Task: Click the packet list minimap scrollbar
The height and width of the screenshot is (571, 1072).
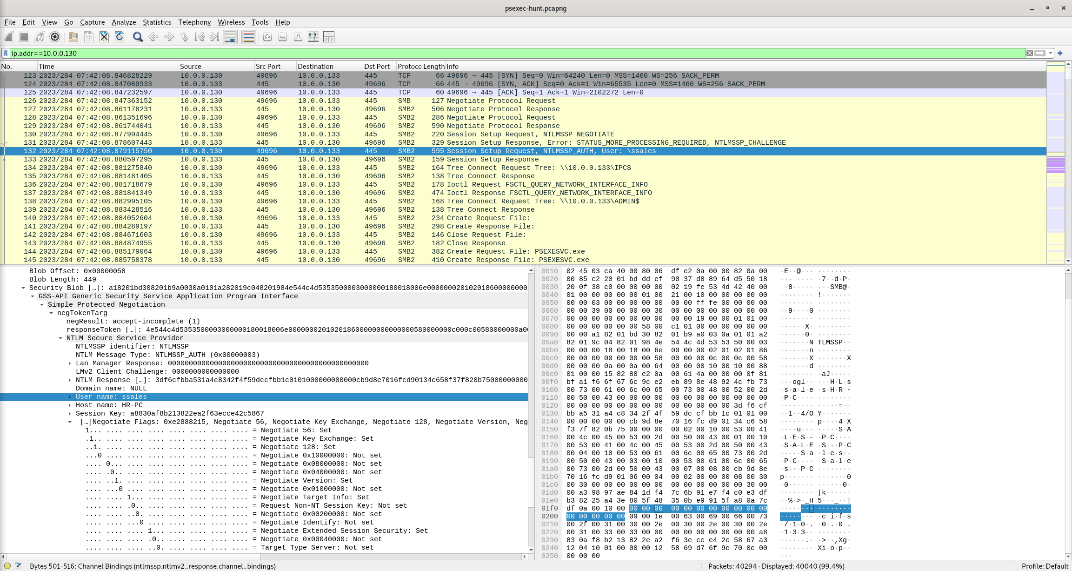Action: 1055,163
